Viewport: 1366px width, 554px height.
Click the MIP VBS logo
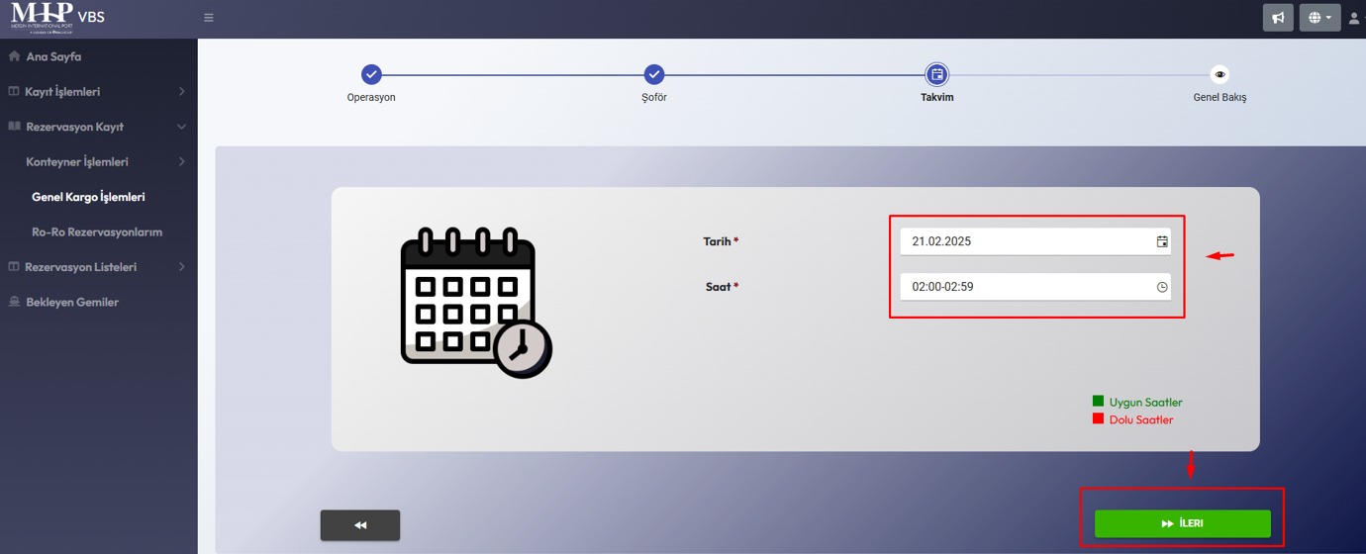tap(56, 18)
